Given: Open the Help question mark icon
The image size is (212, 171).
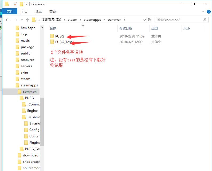Looking at the screenshot, I should (x=209, y=12).
